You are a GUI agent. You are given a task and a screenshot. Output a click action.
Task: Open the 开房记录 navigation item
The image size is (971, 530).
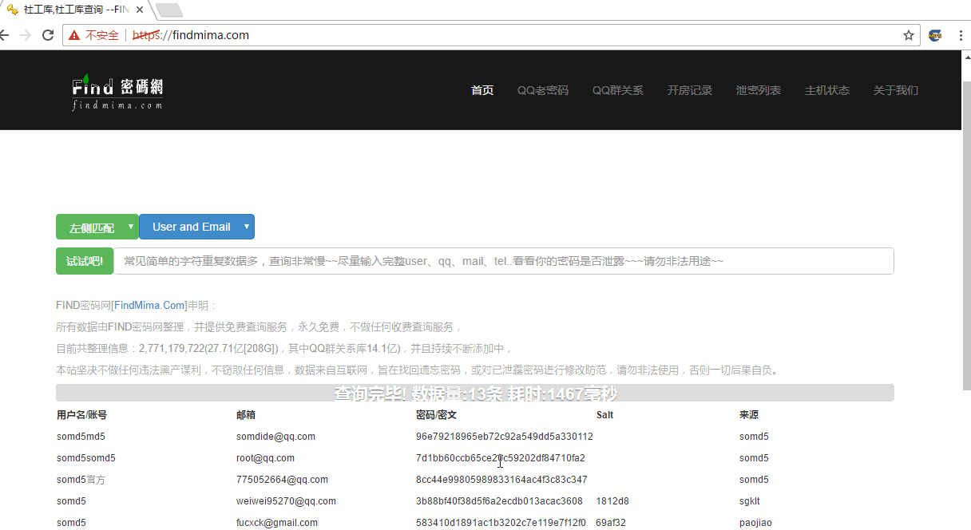pyautogui.click(x=690, y=90)
